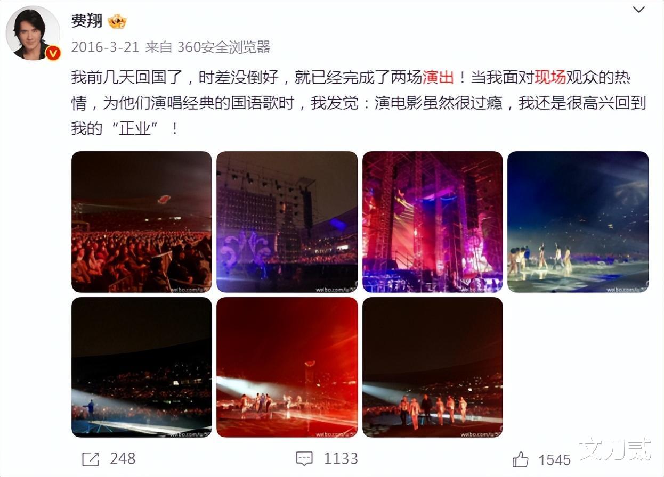Open the pink and red lit stage photo
This screenshot has height=477, width=664.
(x=433, y=221)
